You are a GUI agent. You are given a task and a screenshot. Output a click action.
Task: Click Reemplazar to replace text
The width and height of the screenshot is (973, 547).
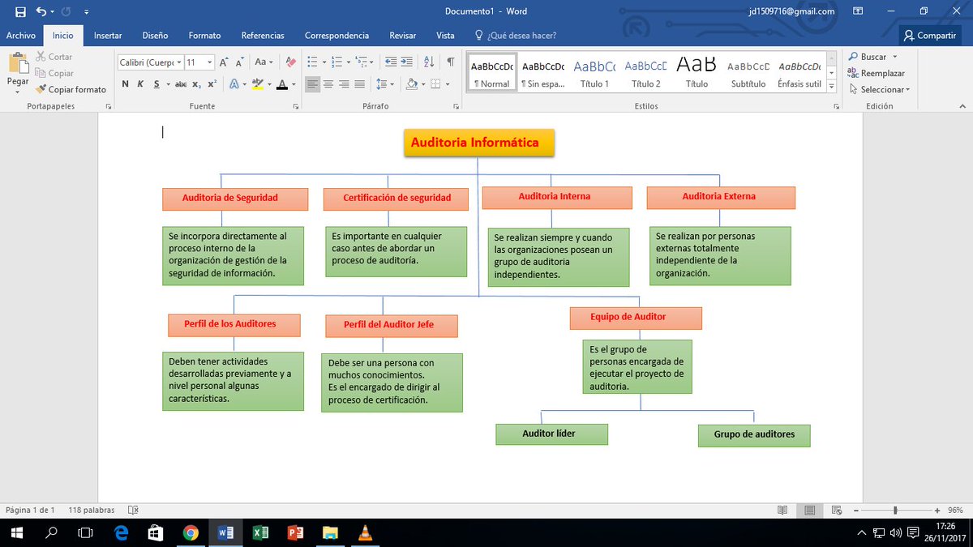876,73
